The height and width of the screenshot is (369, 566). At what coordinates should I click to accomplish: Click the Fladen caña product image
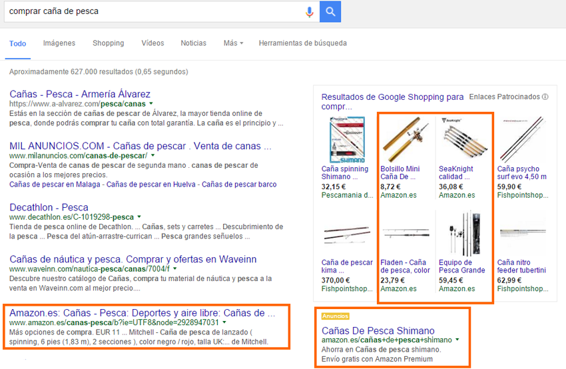pos(406,233)
